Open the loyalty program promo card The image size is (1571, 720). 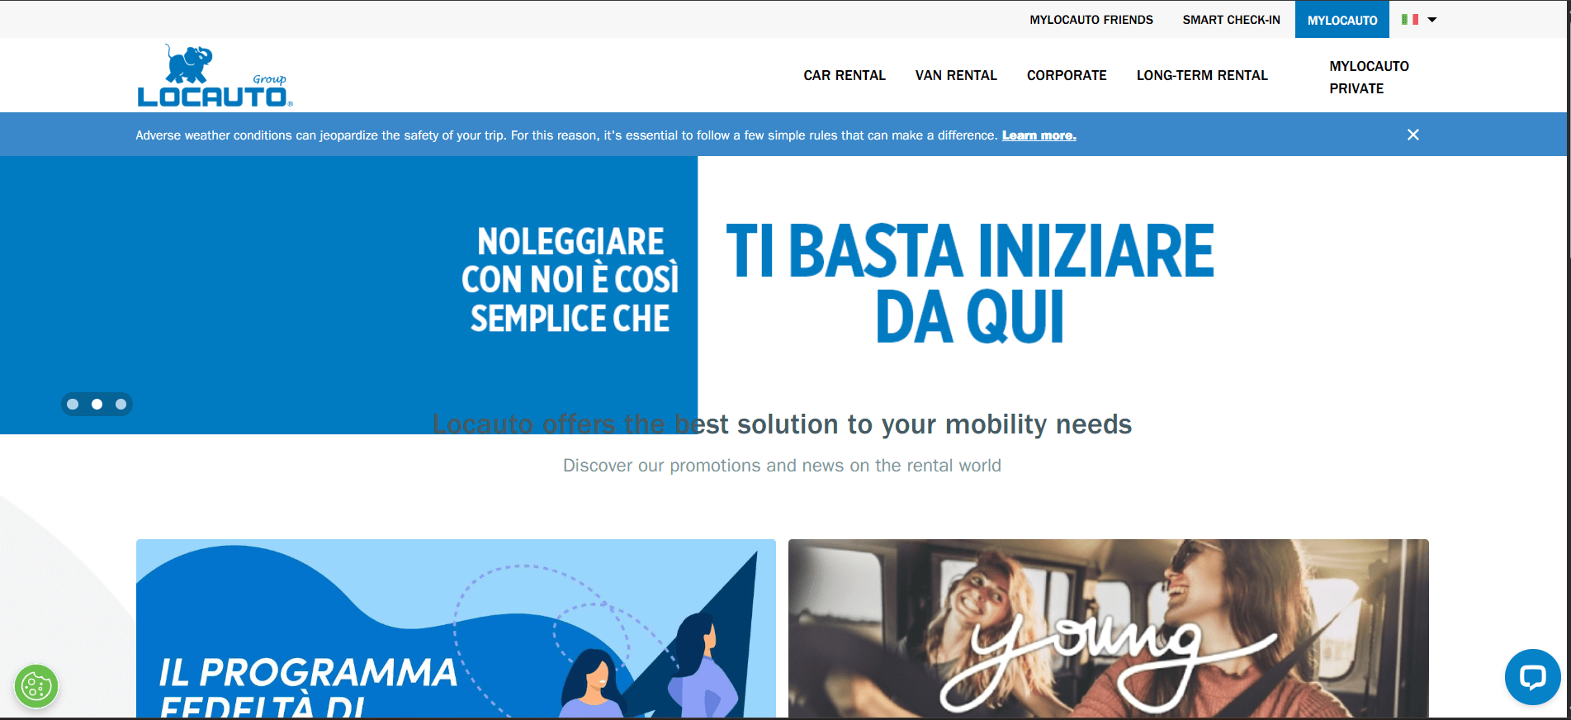(456, 628)
